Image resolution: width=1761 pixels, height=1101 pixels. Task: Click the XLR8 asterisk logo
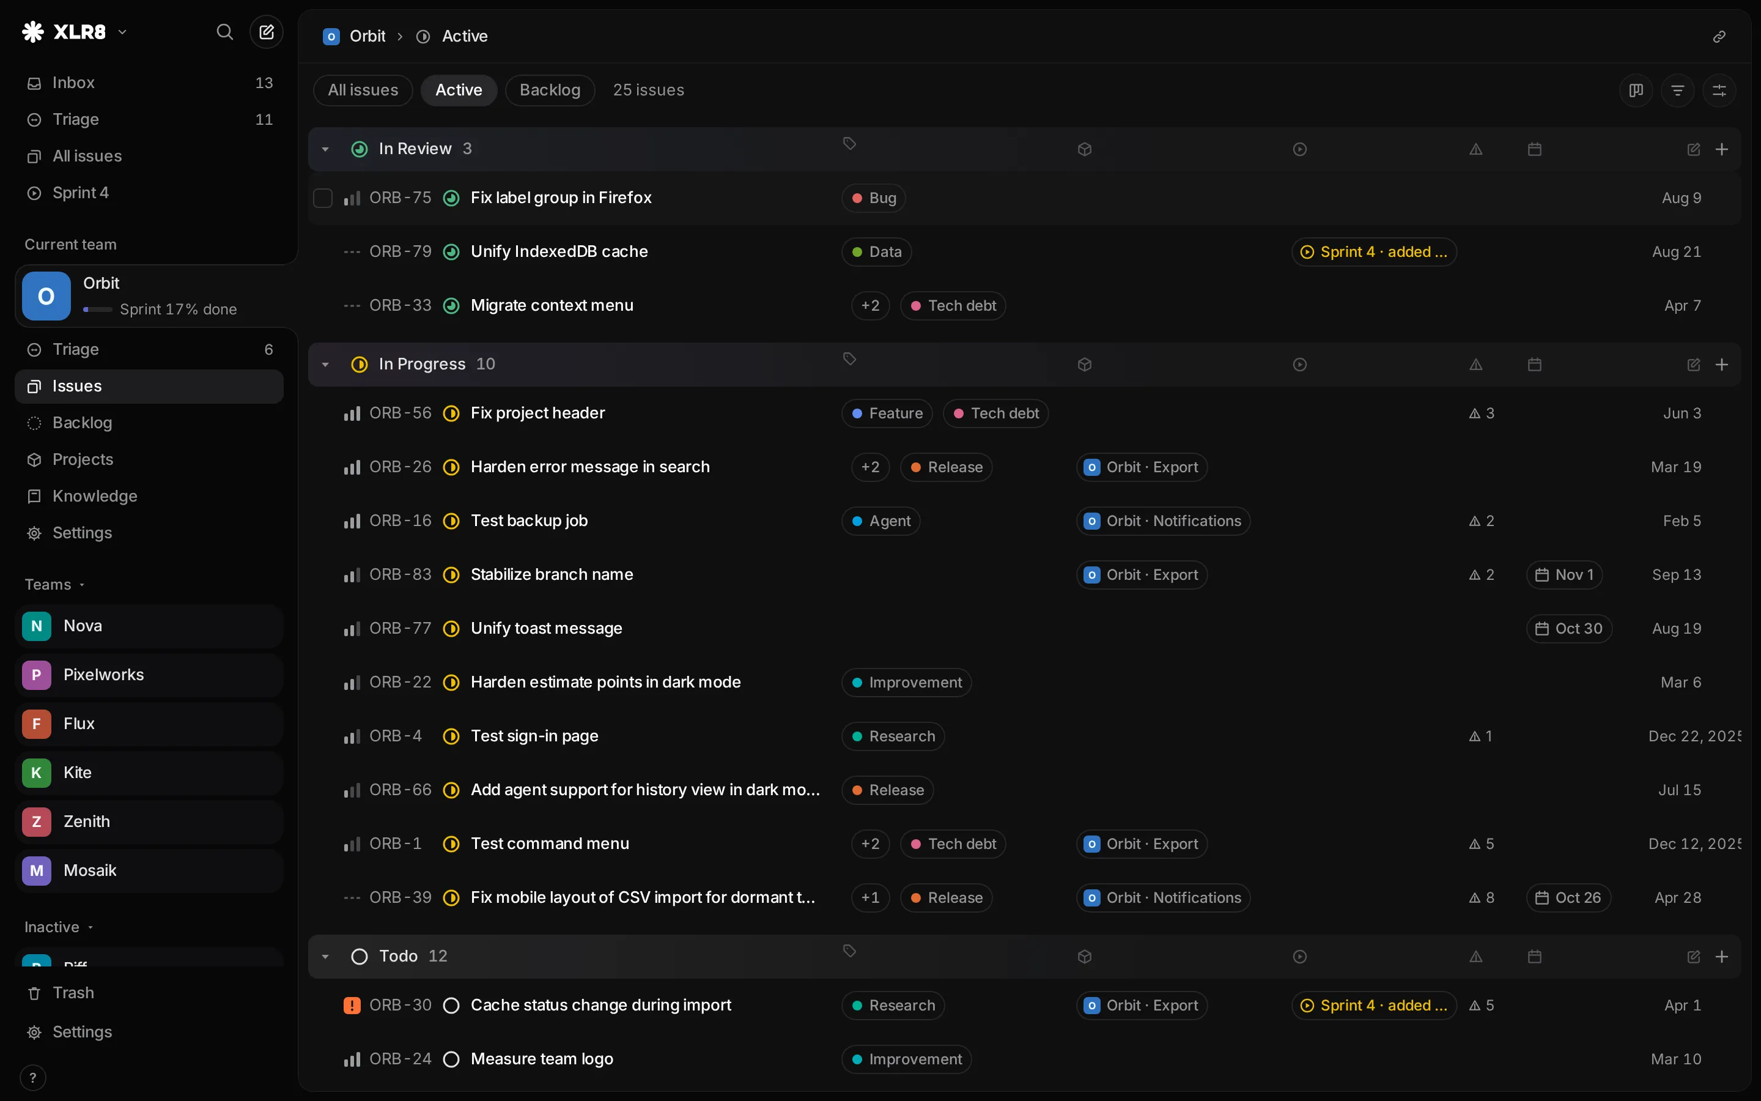click(33, 32)
